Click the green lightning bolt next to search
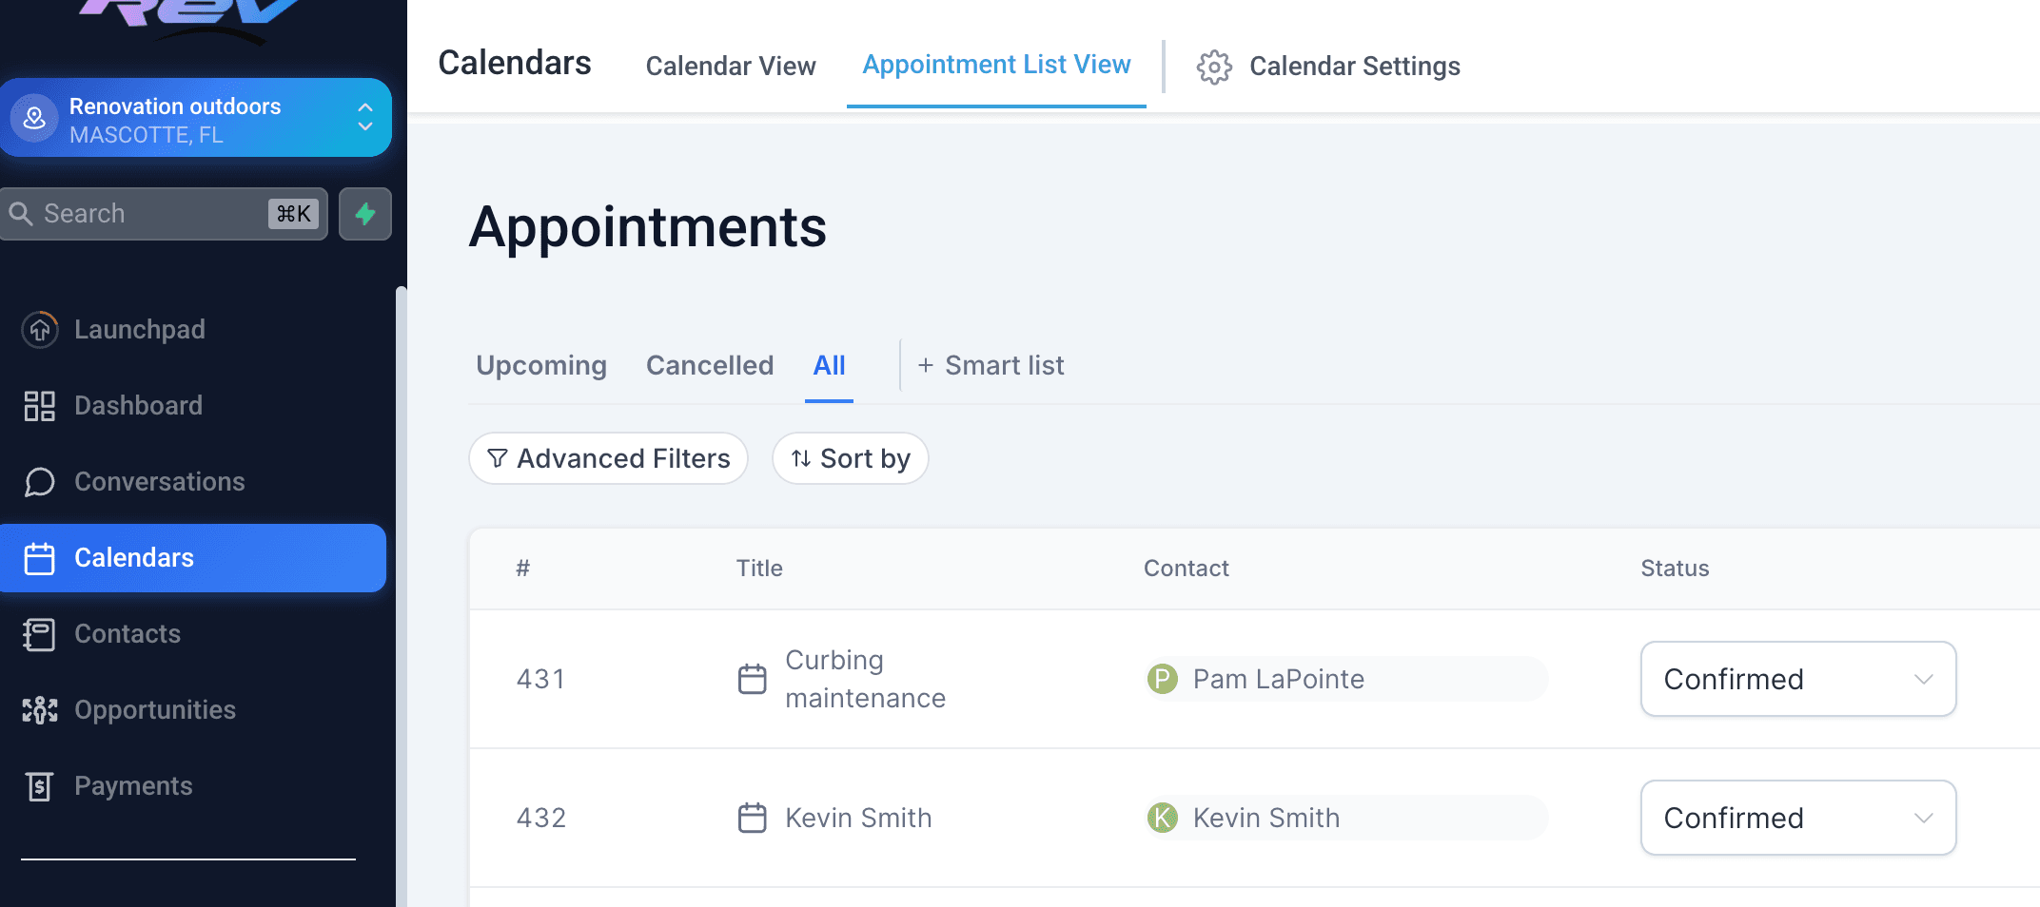 pyautogui.click(x=365, y=214)
